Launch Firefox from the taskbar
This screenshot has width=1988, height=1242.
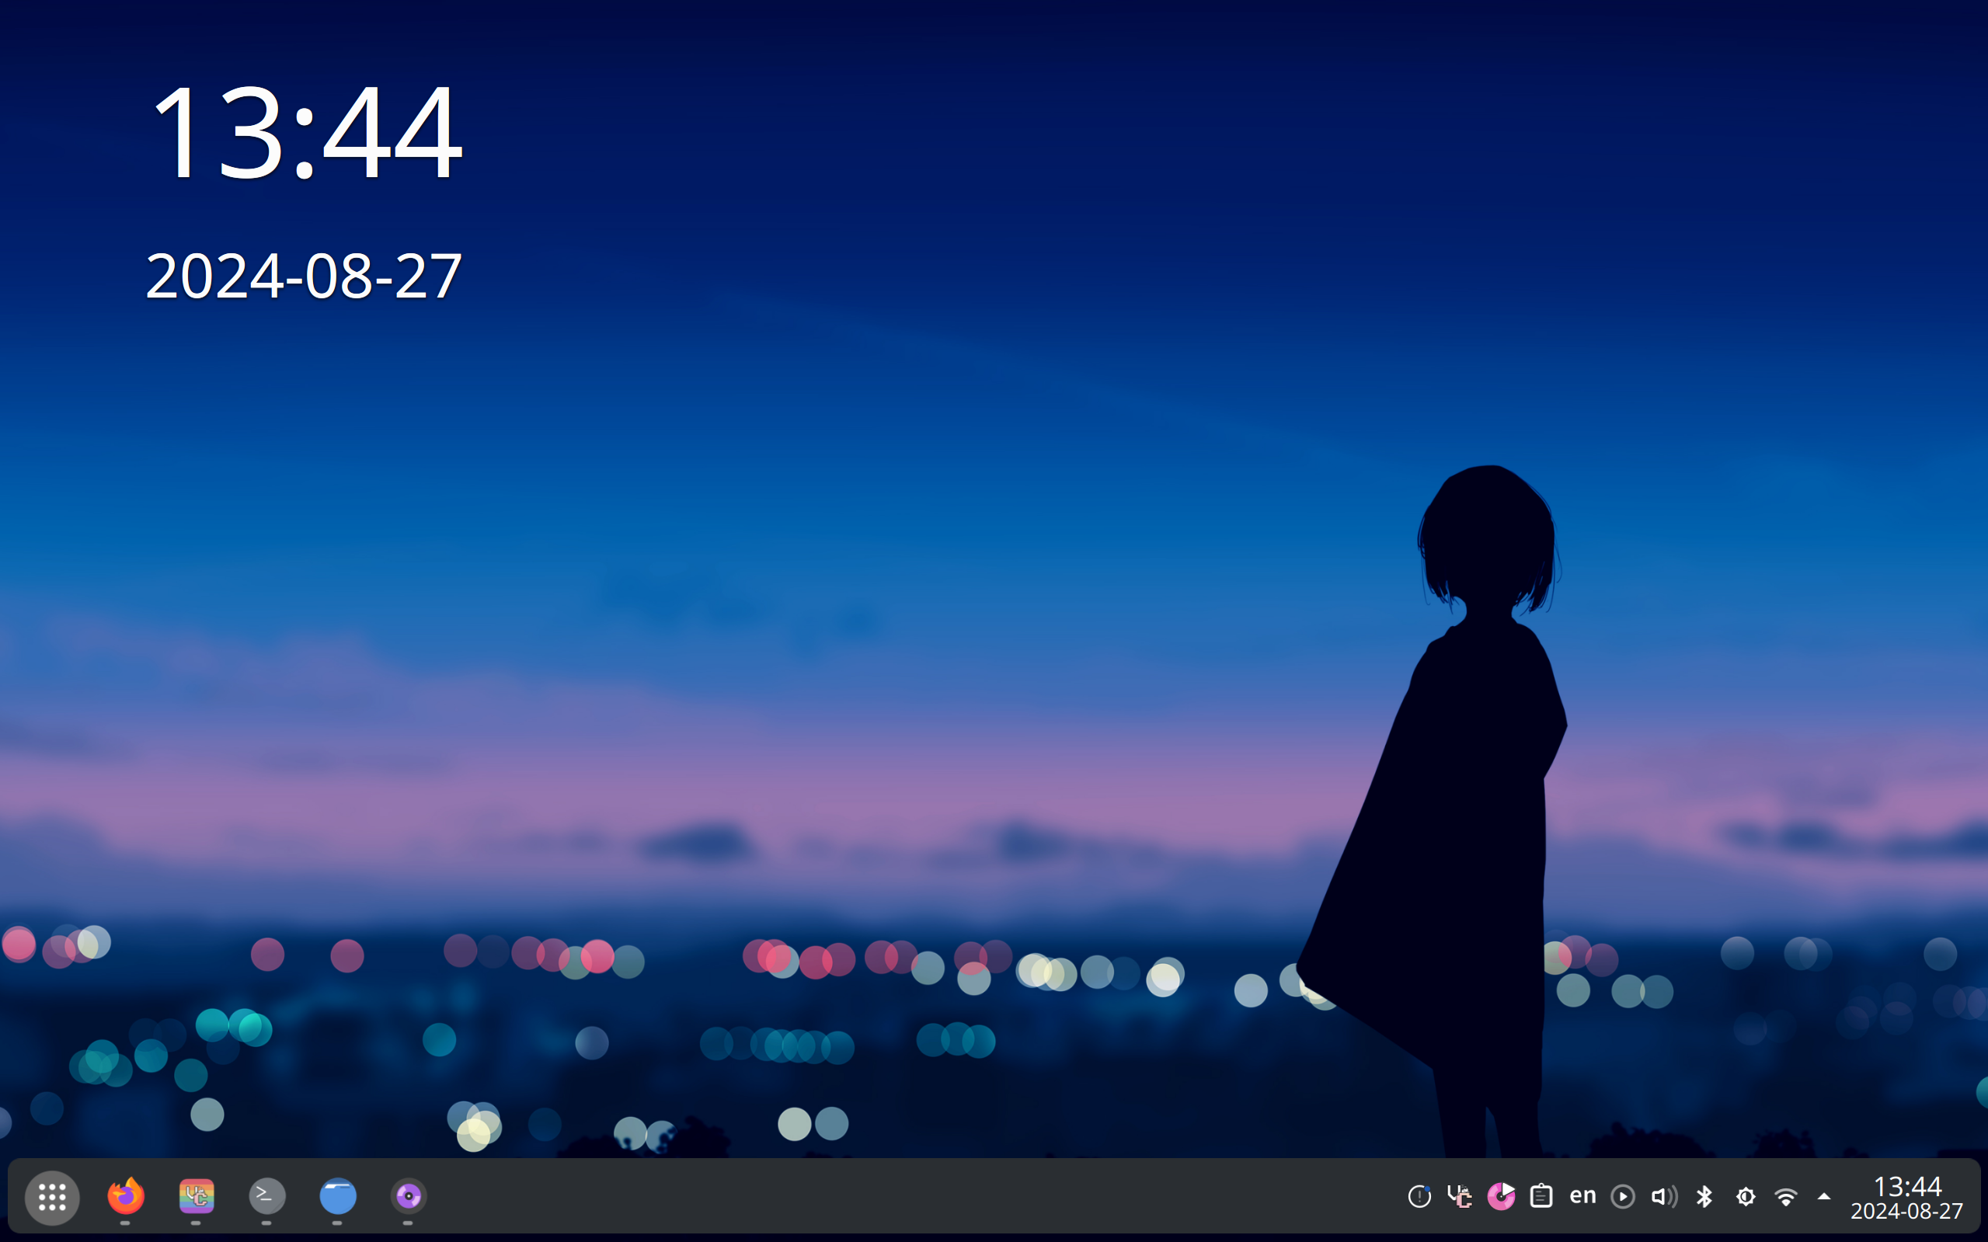(125, 1196)
